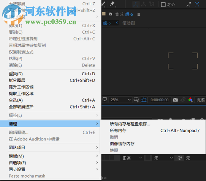Open the 同步设置 submenu
206x181 pixels.
[51, 169]
